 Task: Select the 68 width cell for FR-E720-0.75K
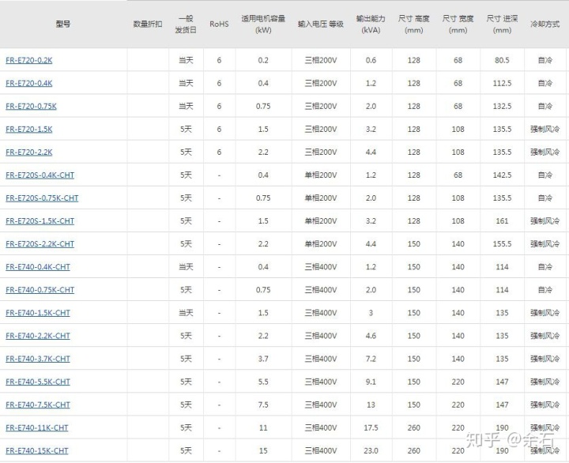tap(458, 107)
